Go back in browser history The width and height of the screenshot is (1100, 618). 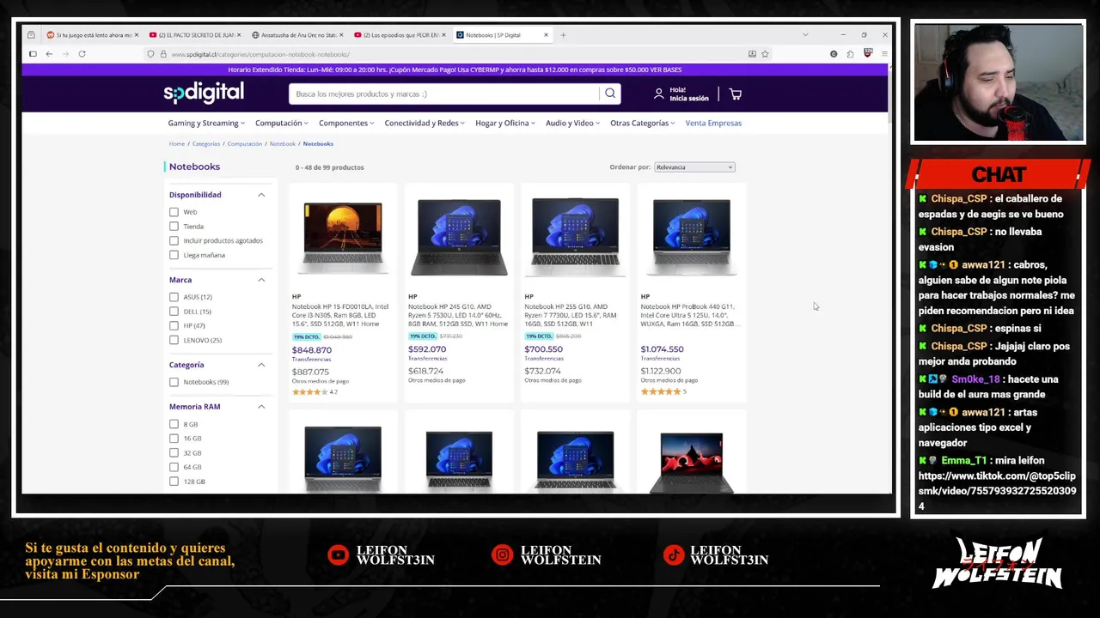(x=49, y=54)
